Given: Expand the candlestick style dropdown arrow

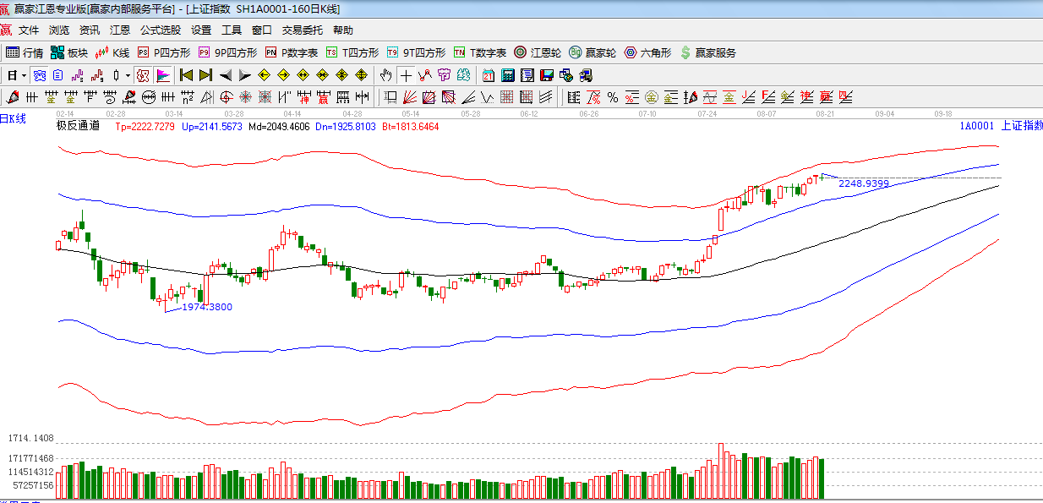Looking at the screenshot, I should 128,75.
